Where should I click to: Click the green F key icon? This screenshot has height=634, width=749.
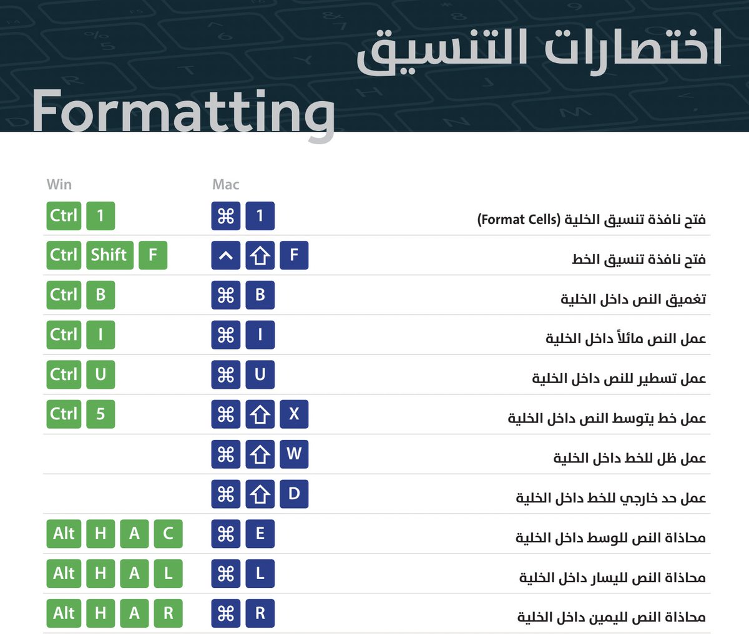tap(153, 255)
